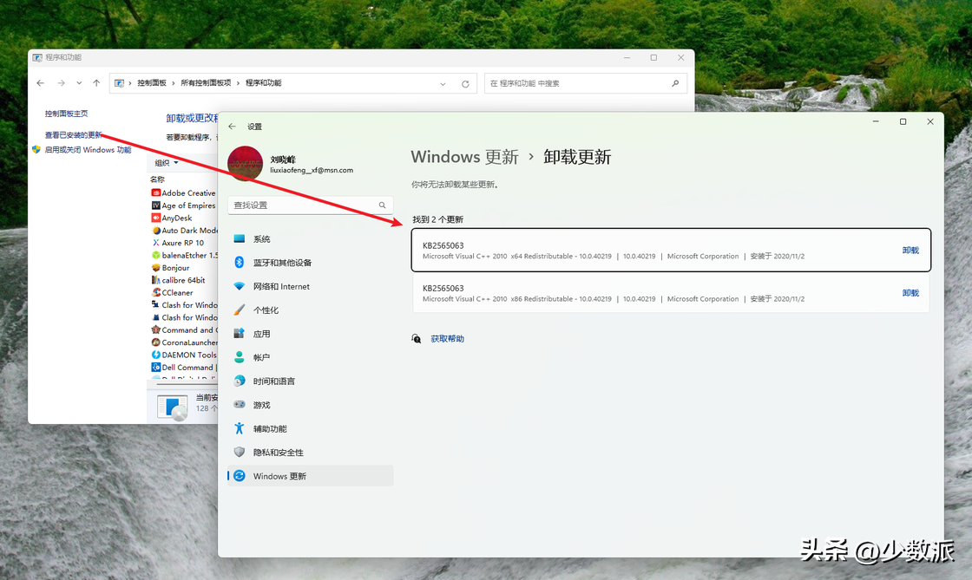Click the 获取帮助 link
Screen dimensions: 972x580
coord(447,339)
